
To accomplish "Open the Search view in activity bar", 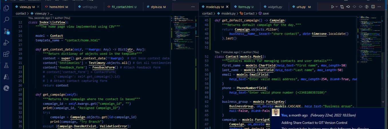I will pos(6,20).
